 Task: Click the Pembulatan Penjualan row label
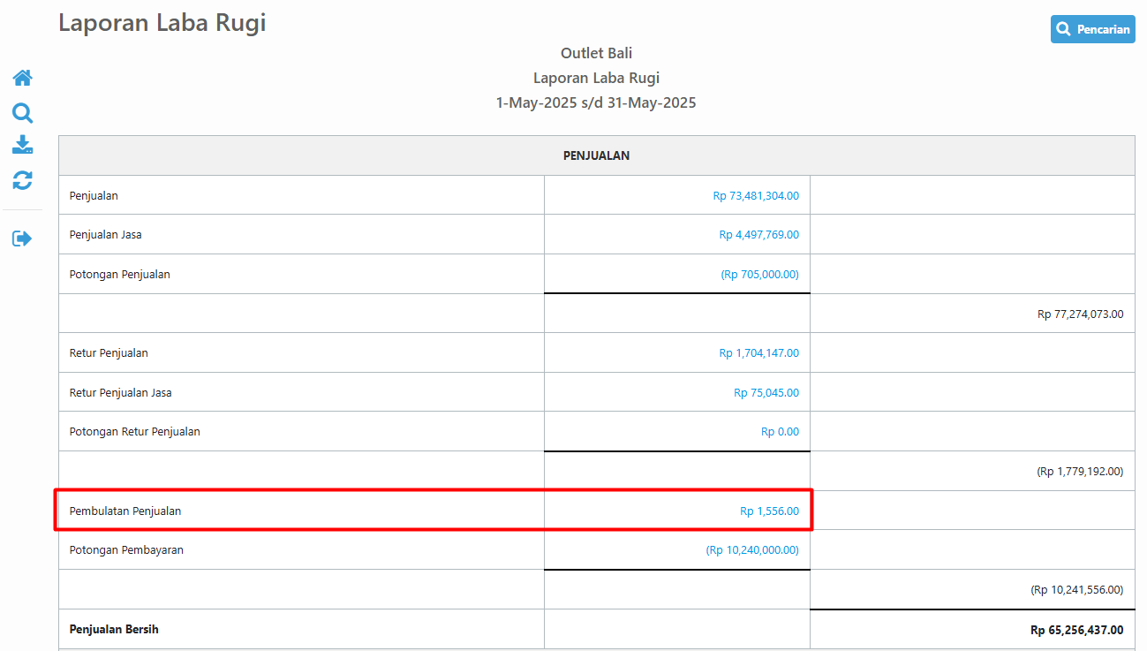click(125, 511)
